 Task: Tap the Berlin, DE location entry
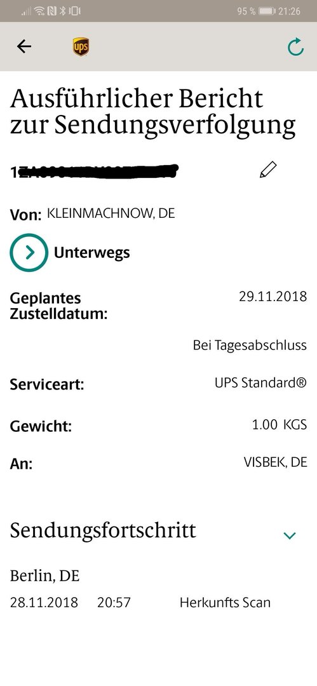pos(44,576)
